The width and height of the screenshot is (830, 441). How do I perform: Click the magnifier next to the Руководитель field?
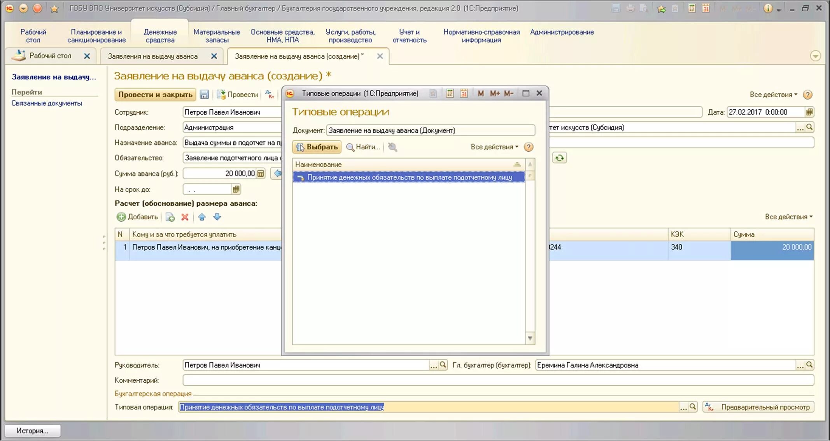(x=443, y=365)
